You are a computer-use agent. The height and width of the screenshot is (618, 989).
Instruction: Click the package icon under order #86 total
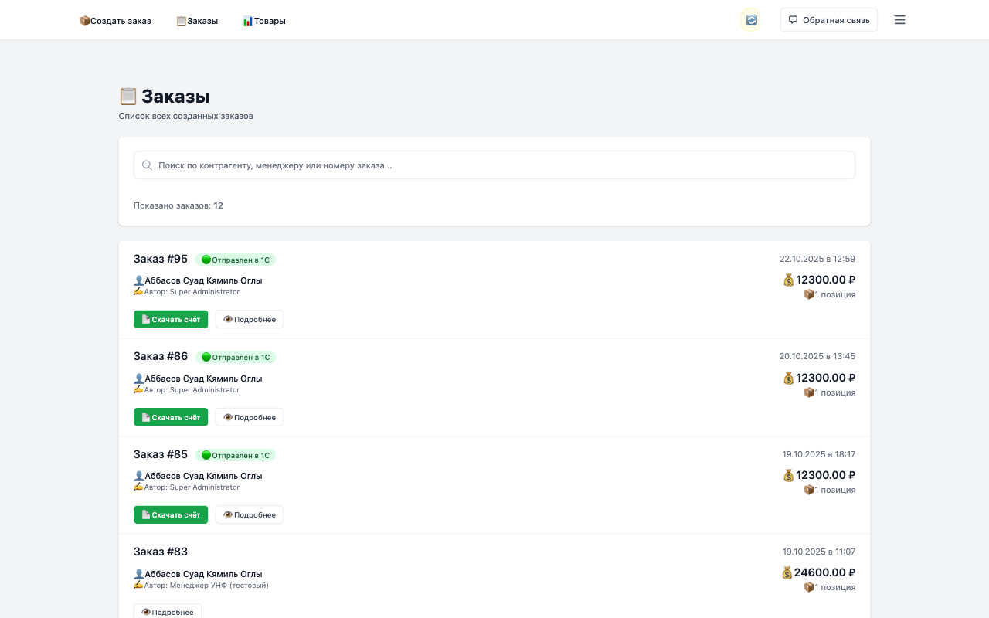809,392
